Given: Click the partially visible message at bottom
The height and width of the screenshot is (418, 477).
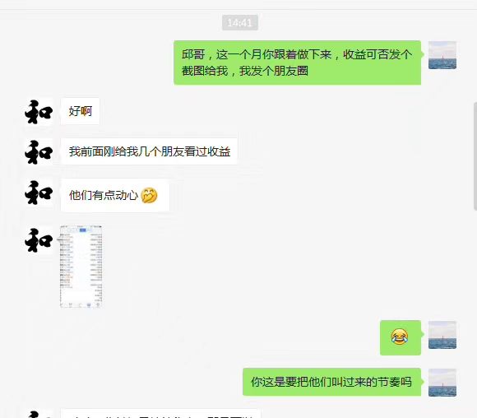Looking at the screenshot, I should [160, 414].
